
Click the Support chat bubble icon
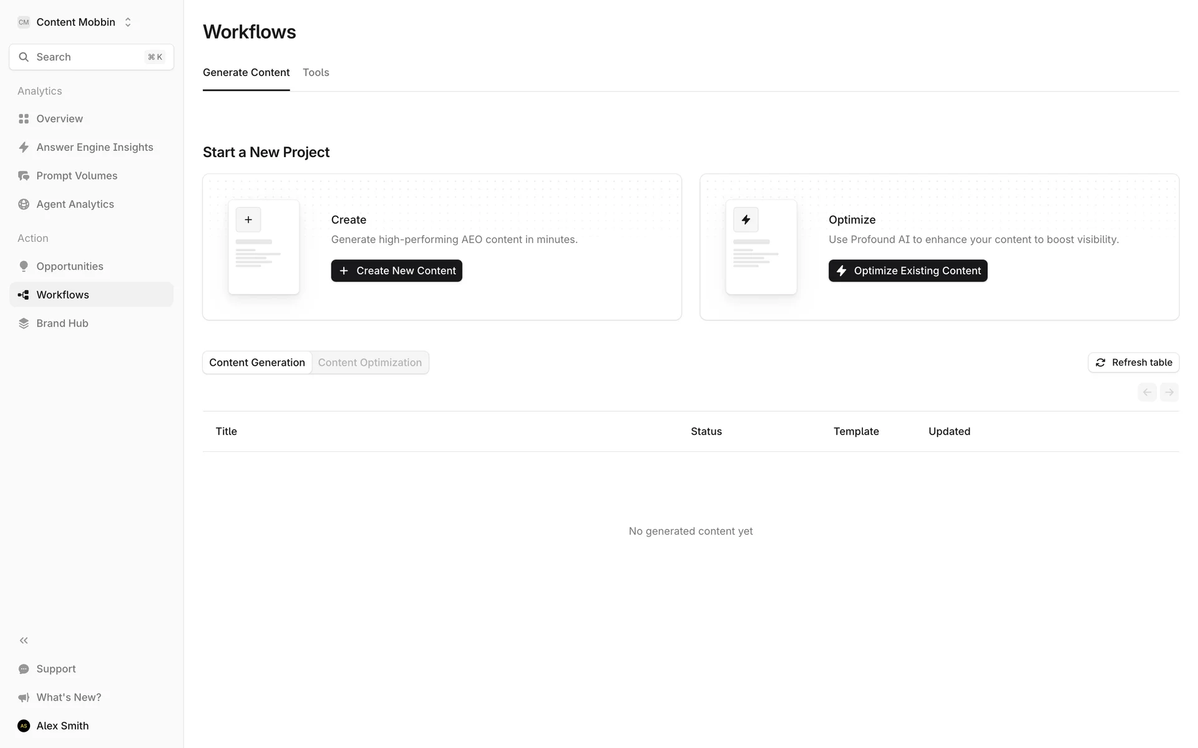24,669
